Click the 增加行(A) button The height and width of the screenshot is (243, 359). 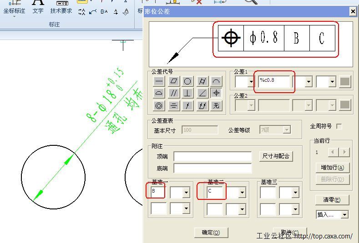[x=333, y=168]
